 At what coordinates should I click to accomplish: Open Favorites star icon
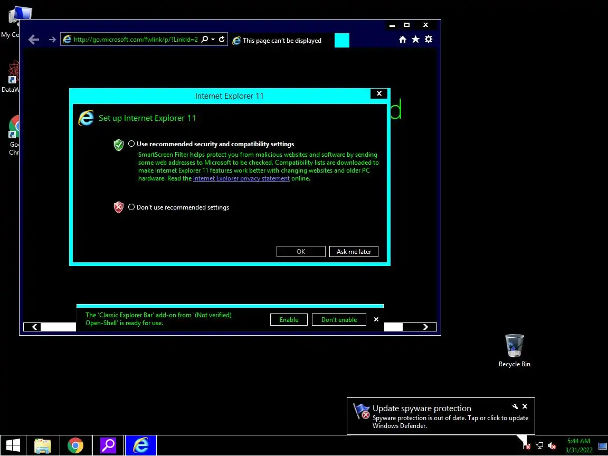[x=415, y=39]
